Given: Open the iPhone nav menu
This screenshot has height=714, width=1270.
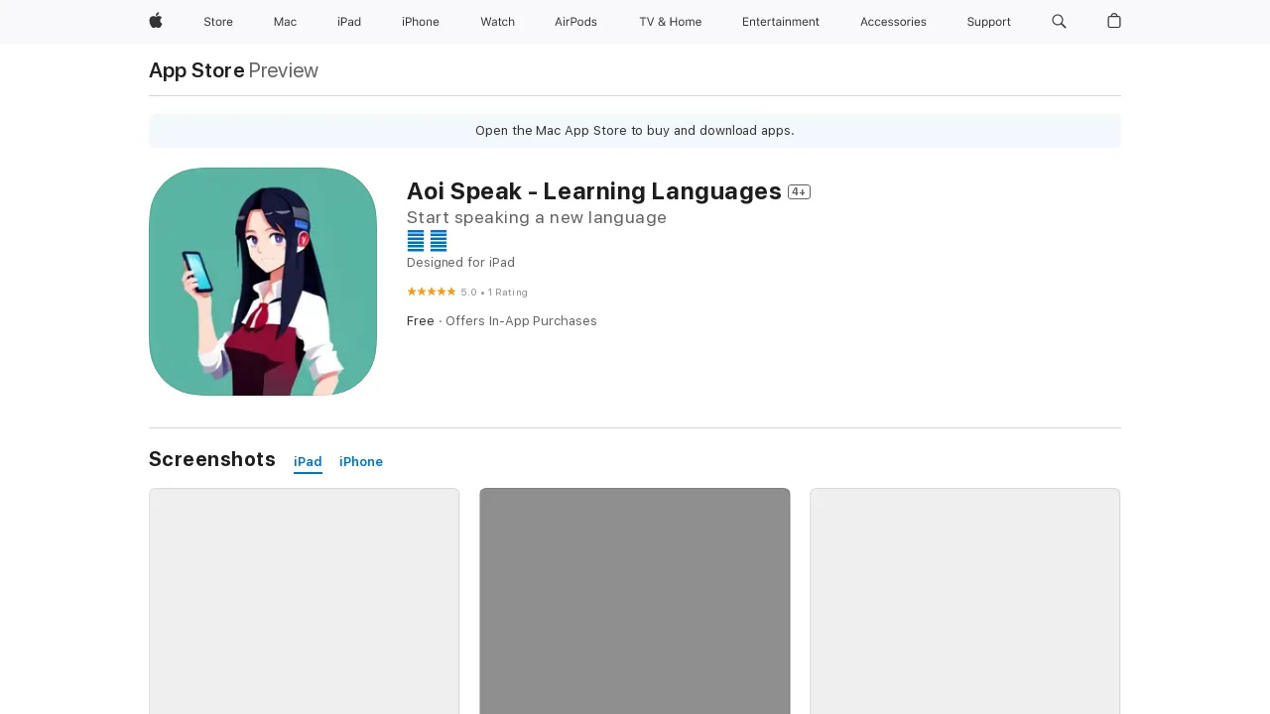Looking at the screenshot, I should click(421, 22).
